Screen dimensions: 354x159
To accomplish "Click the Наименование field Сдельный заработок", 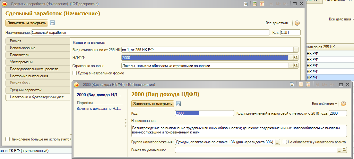I will pyautogui.click(x=150, y=33).
